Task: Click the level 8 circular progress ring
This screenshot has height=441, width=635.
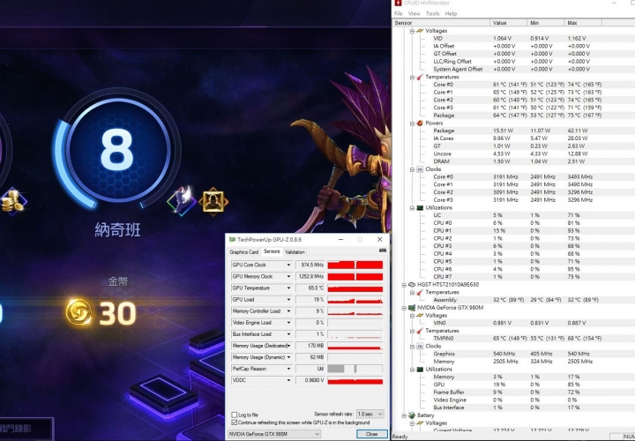Action: (x=117, y=150)
